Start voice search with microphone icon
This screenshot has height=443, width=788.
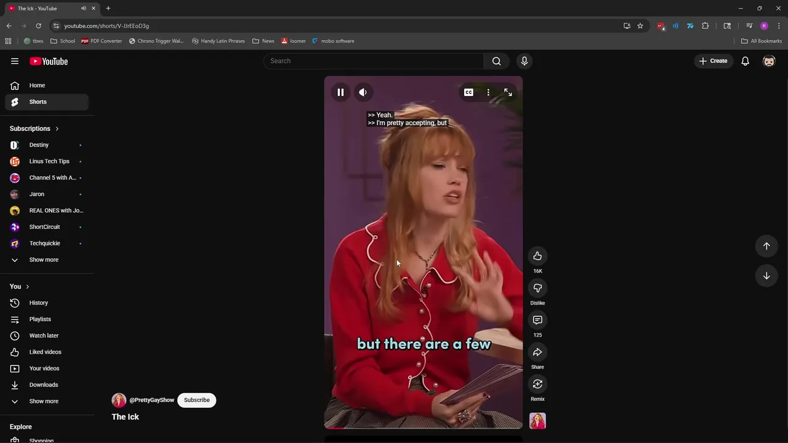point(525,61)
